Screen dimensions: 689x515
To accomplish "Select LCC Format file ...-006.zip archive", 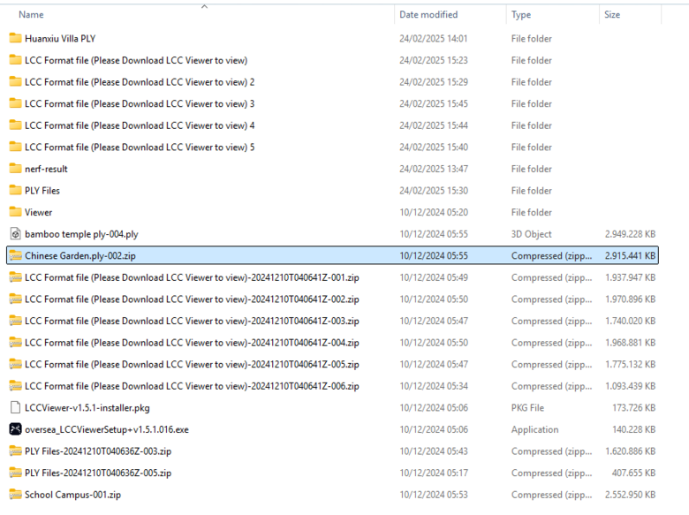I will [x=192, y=386].
